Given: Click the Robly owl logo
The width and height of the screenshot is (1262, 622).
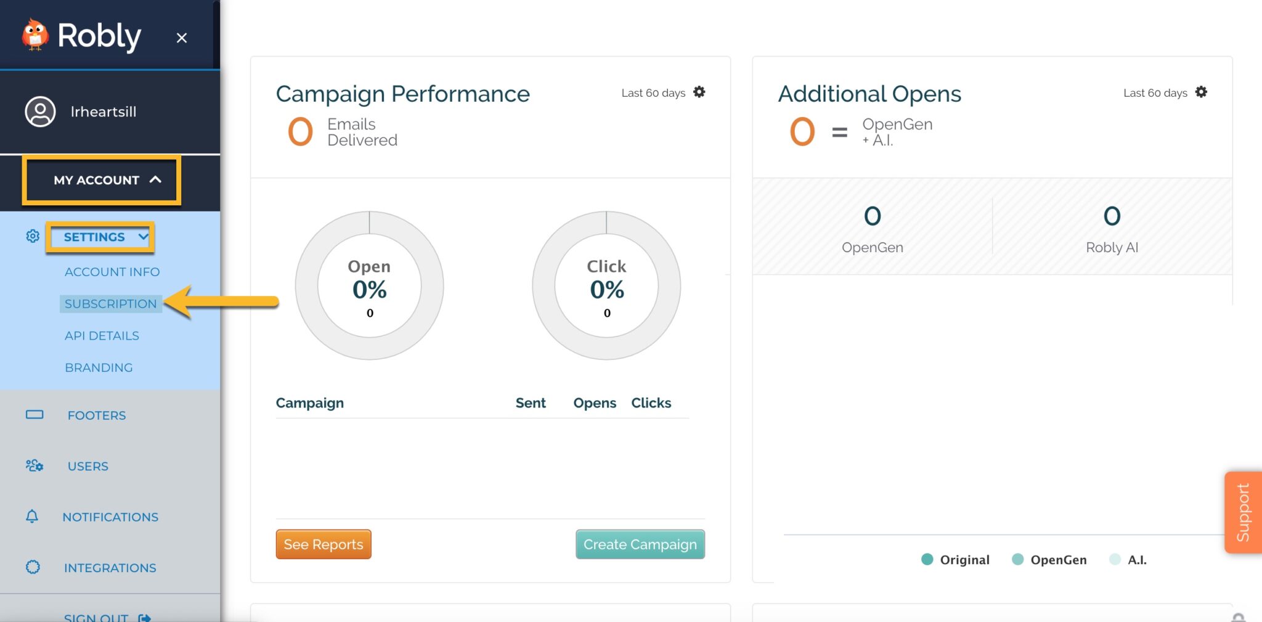Looking at the screenshot, I should (x=35, y=35).
